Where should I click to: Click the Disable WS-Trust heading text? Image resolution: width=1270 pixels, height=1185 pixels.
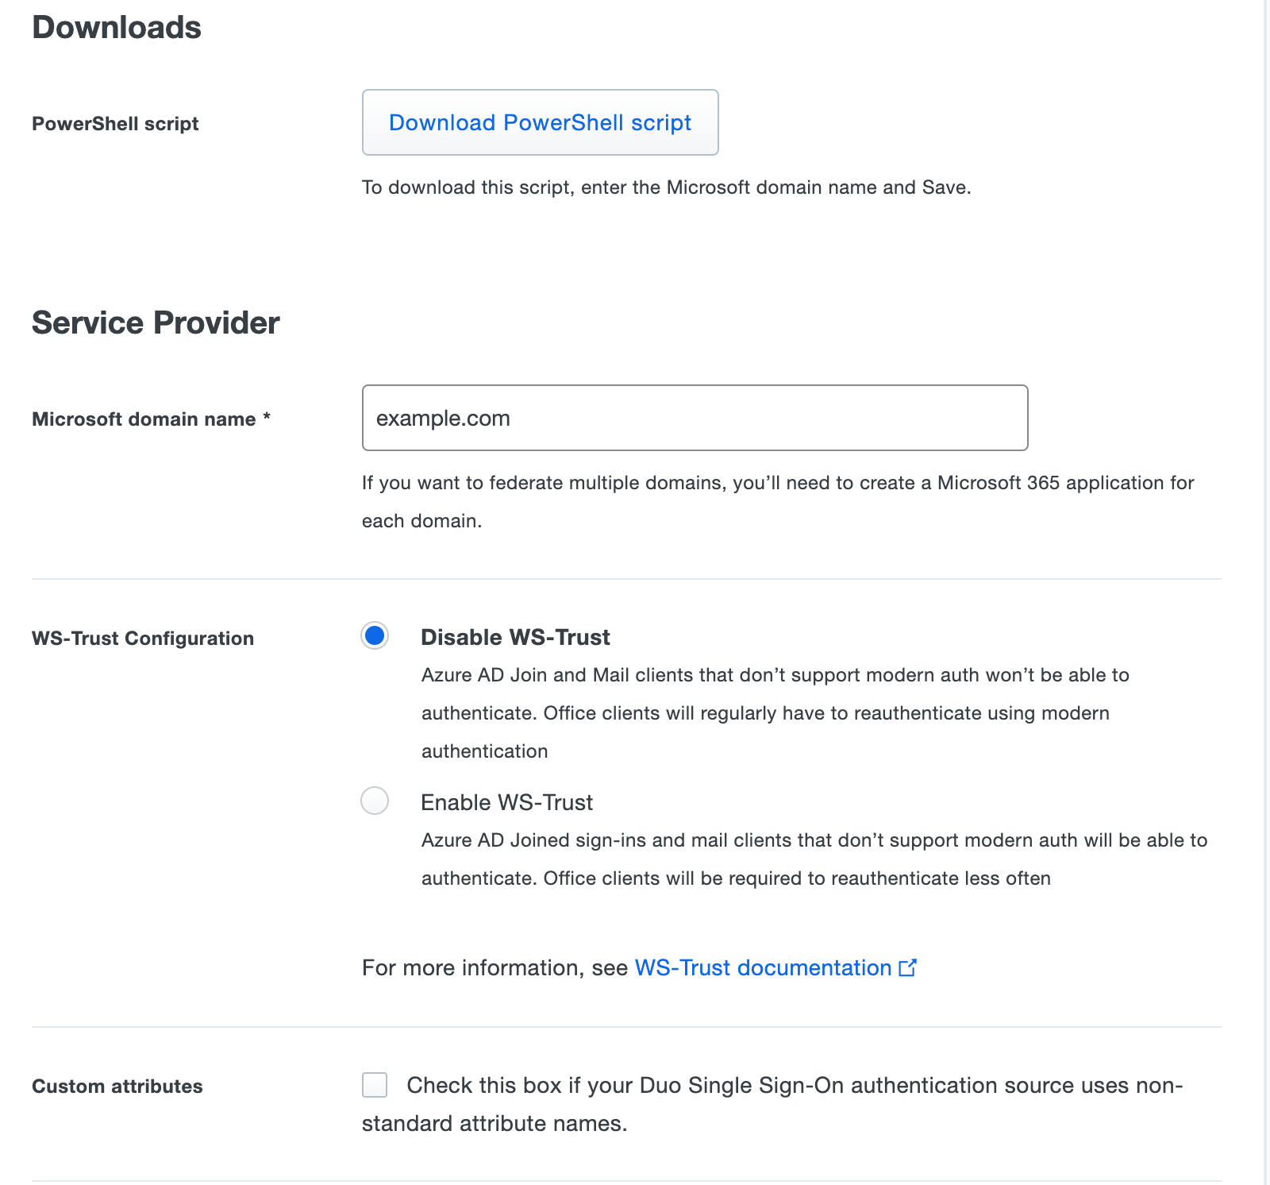(x=516, y=636)
